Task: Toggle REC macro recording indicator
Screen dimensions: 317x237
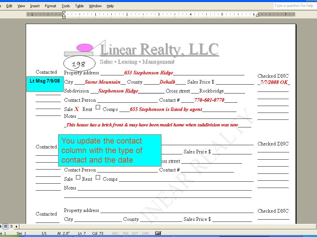Action: [x=116, y=233]
